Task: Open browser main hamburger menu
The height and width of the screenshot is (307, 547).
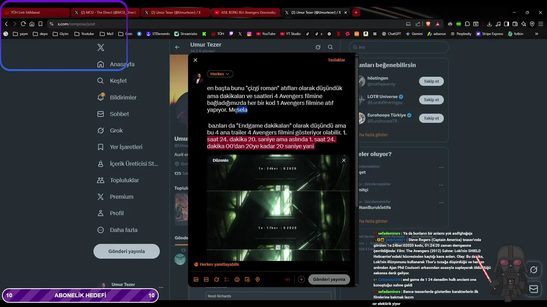Action: [541, 24]
